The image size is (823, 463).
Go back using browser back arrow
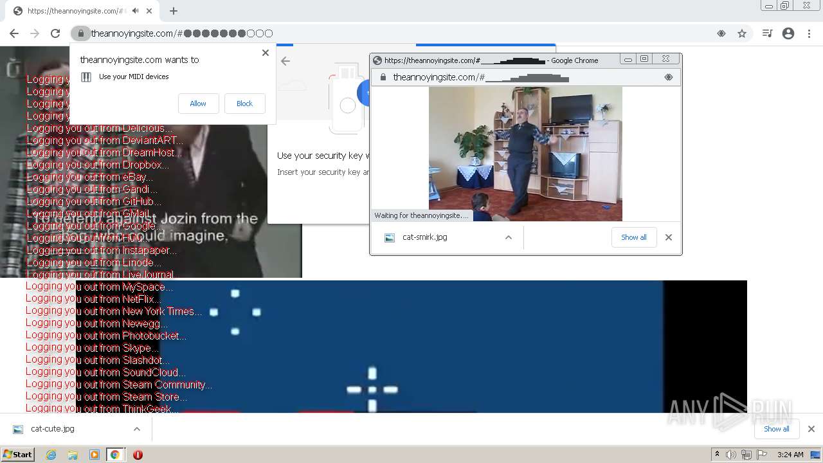14,33
